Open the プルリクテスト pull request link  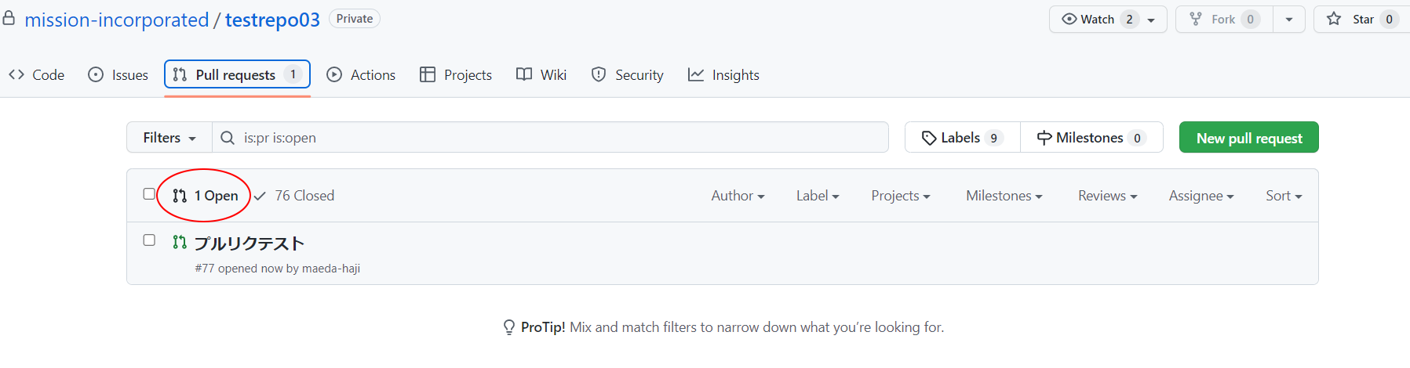250,244
